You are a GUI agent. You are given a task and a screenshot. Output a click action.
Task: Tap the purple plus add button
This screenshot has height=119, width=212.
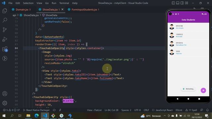pyautogui.click(x=203, y=90)
